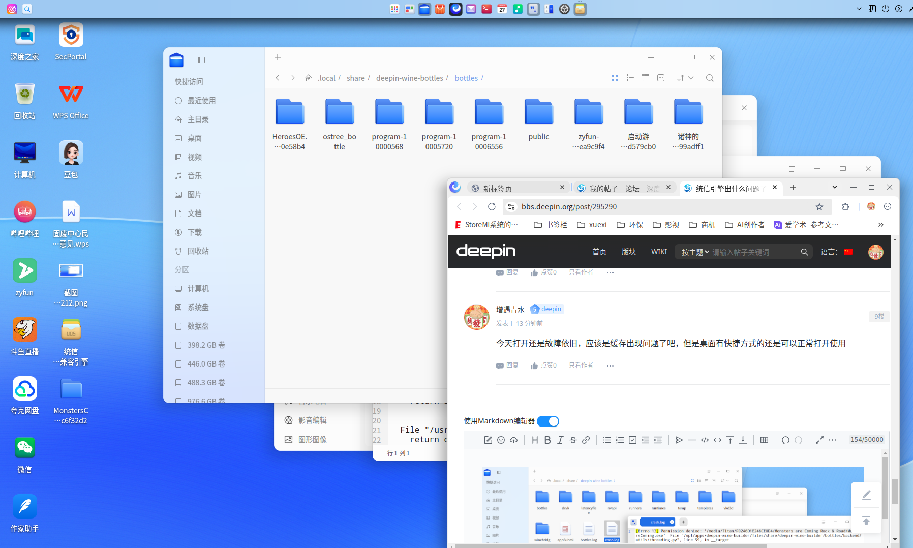This screenshot has height=548, width=913.
Task: Reload the browser page
Action: [492, 207]
